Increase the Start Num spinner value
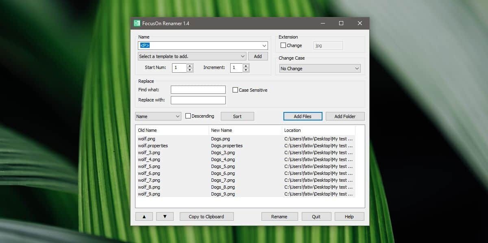 point(190,66)
